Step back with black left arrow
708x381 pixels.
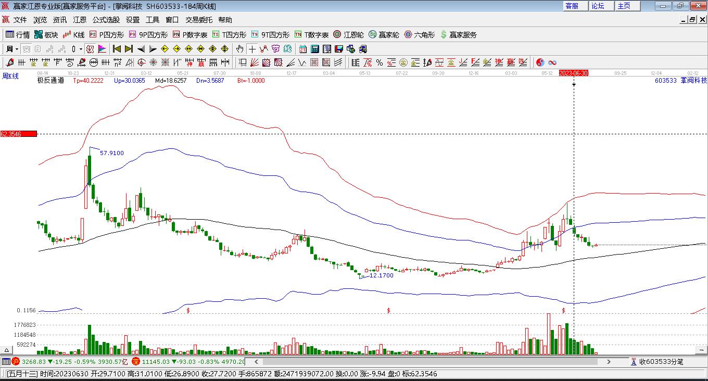coord(141,49)
